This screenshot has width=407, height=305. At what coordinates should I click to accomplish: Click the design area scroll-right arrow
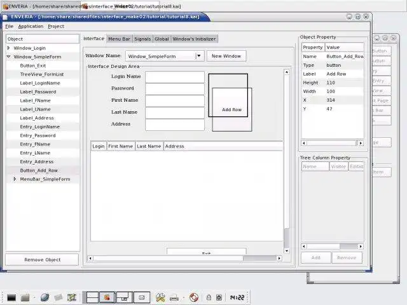coord(279,259)
